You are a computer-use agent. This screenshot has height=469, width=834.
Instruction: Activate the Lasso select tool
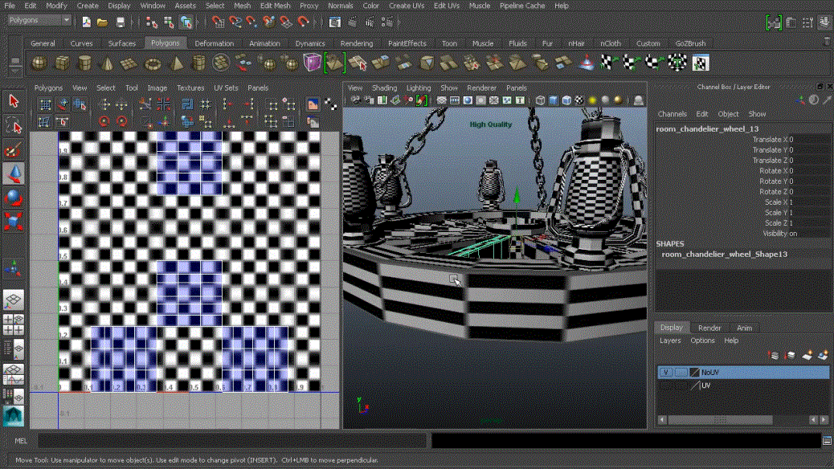coord(14,126)
